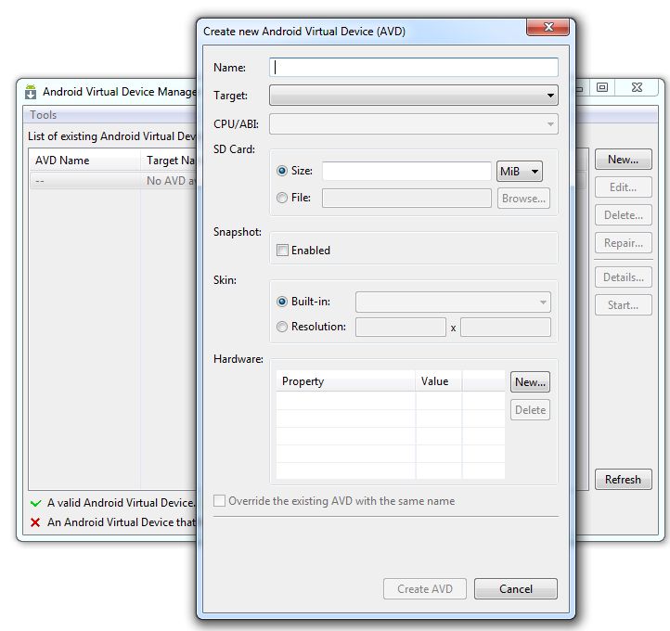
Task: Select the SD Card Size radio button
Action: [x=281, y=171]
